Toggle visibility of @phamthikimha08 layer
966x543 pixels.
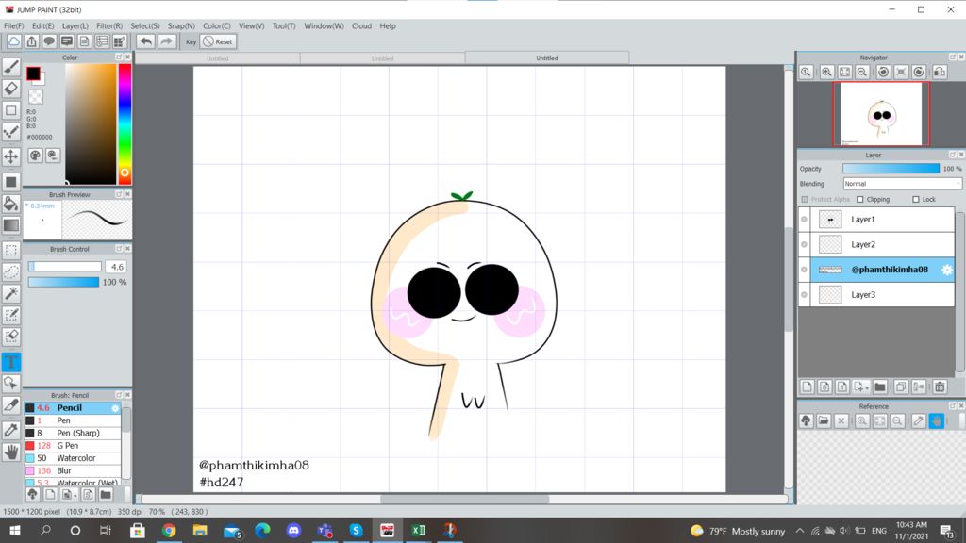click(x=805, y=270)
